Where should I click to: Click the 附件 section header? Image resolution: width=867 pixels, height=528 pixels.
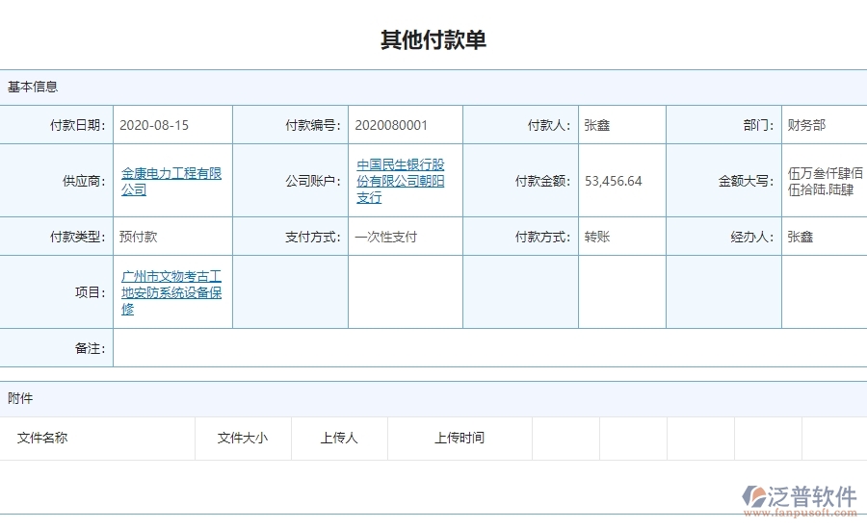coord(20,398)
